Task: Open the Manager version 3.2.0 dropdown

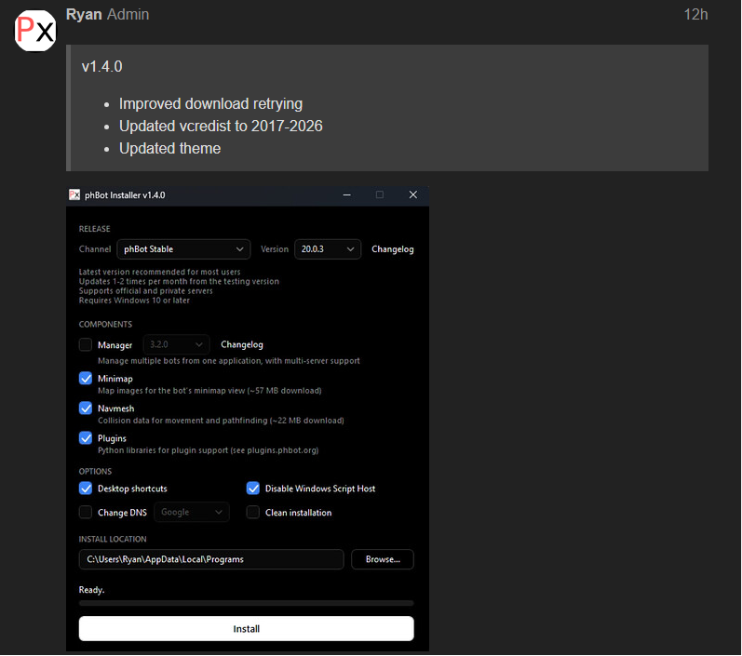Action: [176, 344]
